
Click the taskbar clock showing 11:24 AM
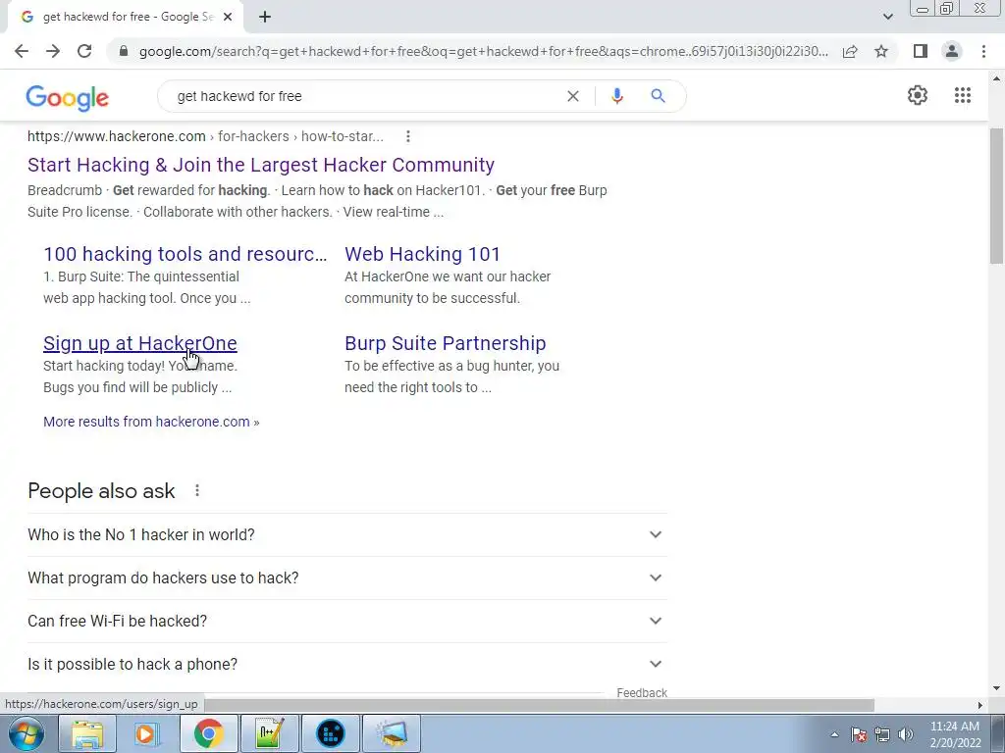tap(954, 727)
